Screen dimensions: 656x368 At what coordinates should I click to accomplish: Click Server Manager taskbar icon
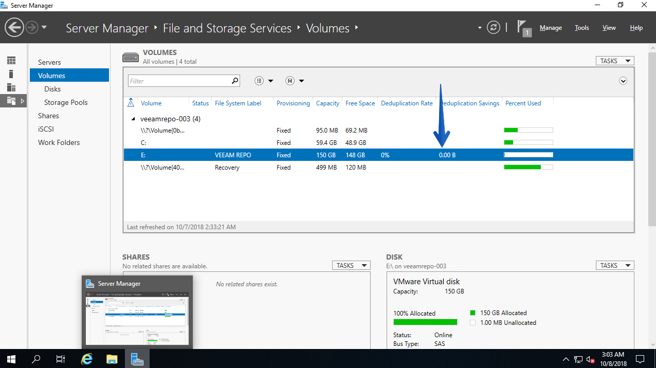(x=137, y=359)
